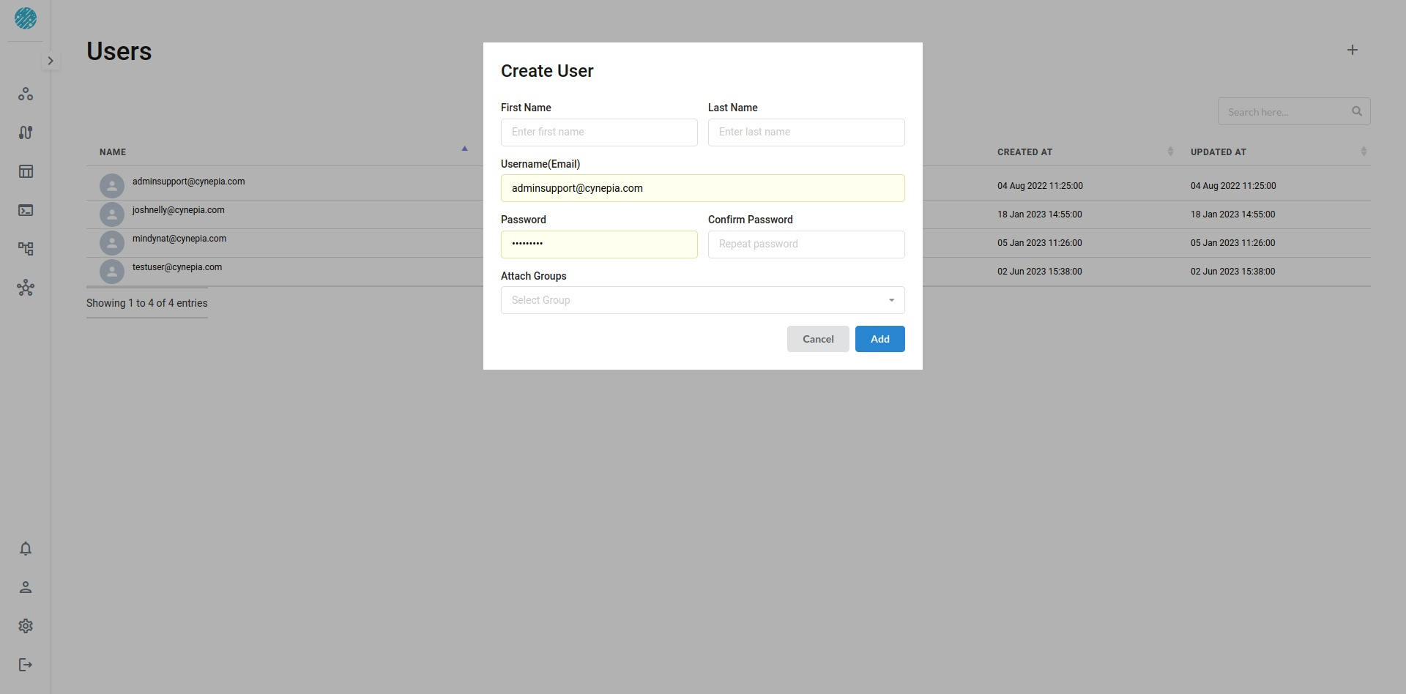The height and width of the screenshot is (694, 1406).
Task: Open the user profile icon in sidebar
Action: point(26,587)
